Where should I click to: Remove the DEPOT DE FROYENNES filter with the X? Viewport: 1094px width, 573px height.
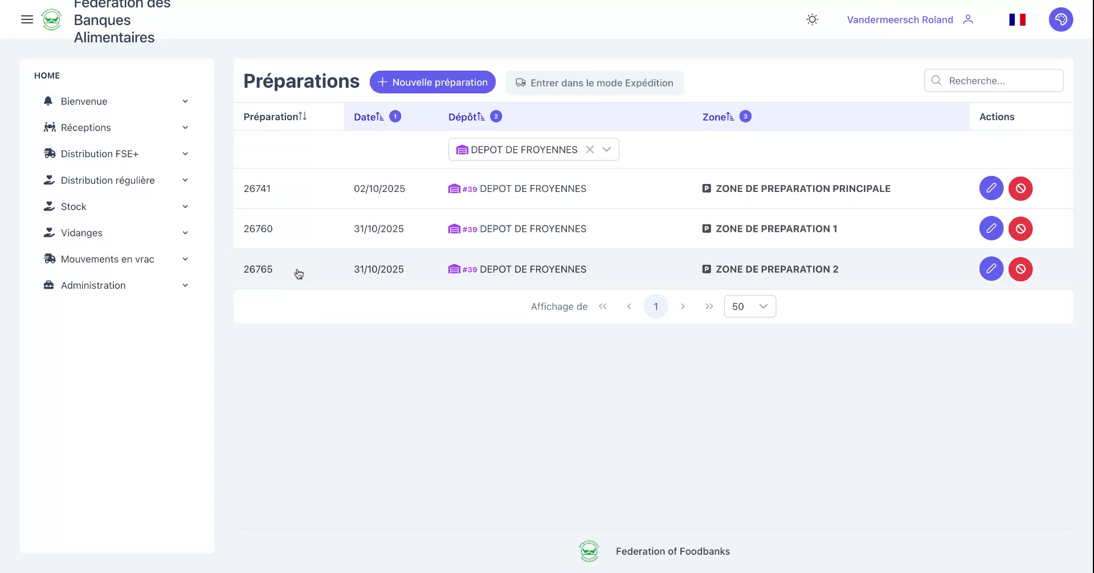point(589,149)
